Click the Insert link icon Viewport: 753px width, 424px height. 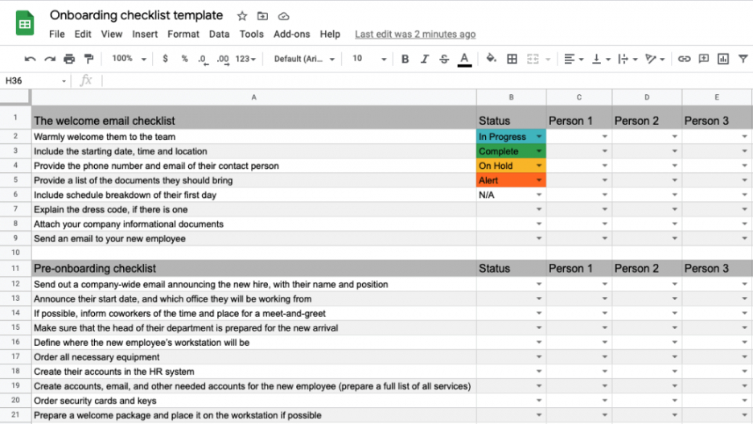point(684,59)
